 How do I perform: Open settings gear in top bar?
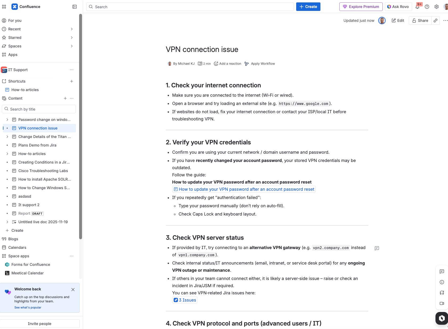coord(437,7)
